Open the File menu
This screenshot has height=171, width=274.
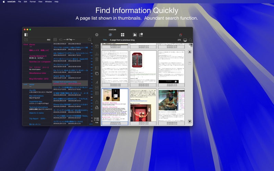(20, 2)
